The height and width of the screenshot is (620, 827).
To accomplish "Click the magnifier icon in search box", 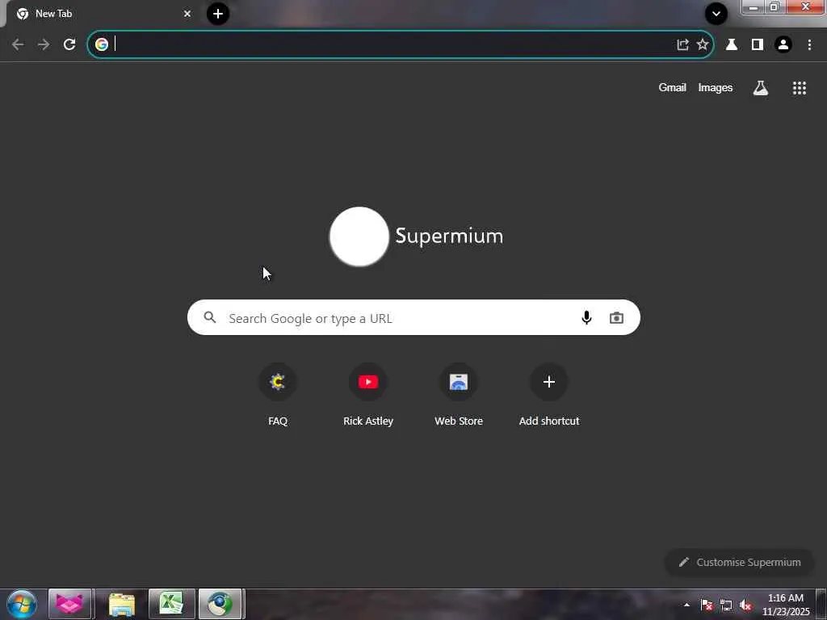I will tap(210, 317).
